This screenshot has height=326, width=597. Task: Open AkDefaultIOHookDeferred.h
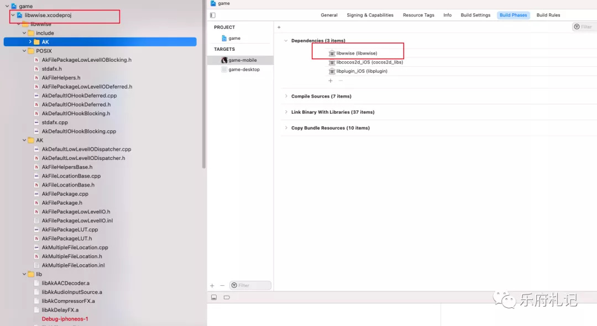click(76, 104)
